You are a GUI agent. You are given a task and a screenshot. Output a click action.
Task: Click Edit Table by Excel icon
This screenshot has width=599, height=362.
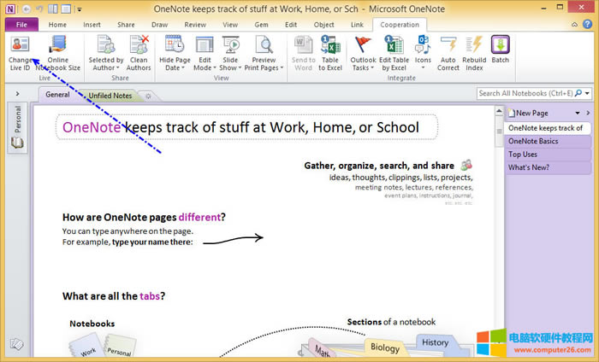pos(394,46)
